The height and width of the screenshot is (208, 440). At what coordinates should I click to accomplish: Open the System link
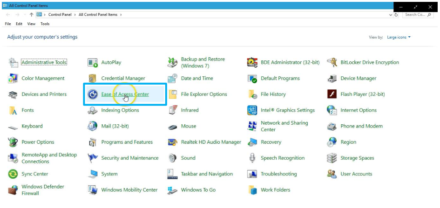(109, 174)
